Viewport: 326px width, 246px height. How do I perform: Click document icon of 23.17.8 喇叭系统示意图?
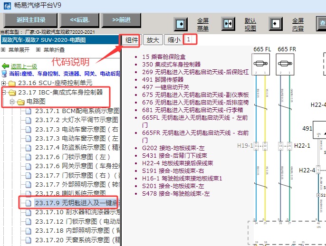[29, 194]
